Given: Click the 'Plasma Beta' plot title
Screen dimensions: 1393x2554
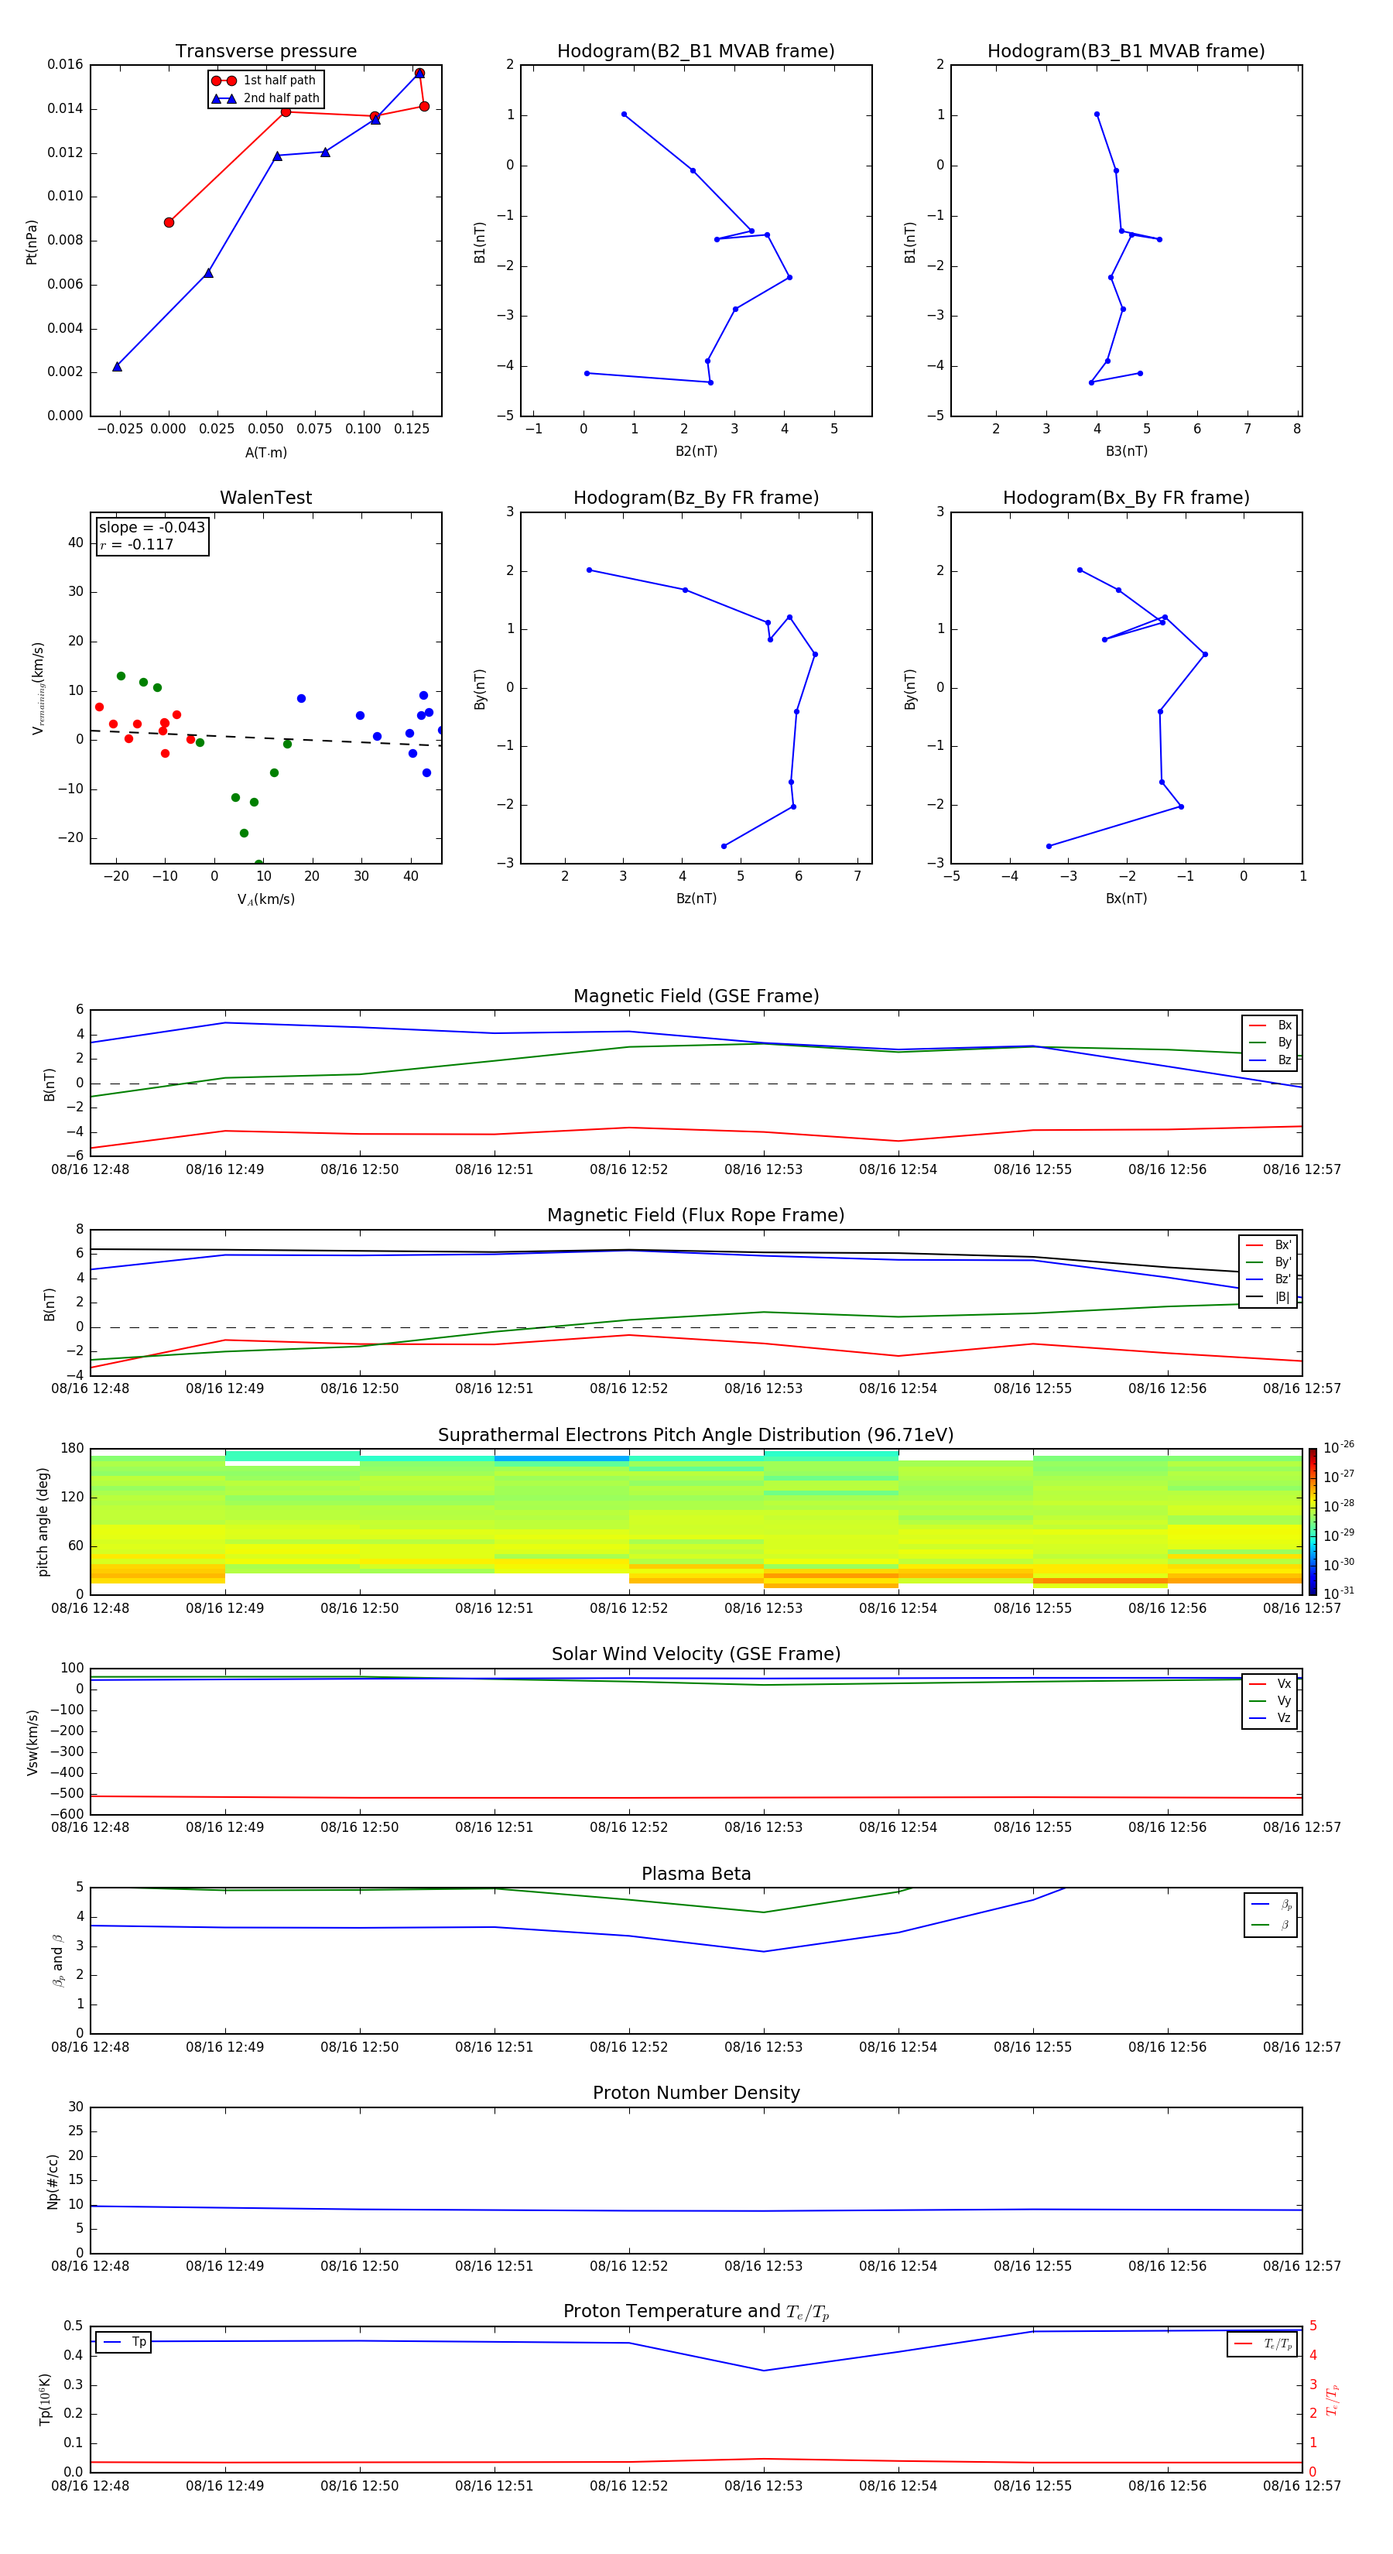Looking at the screenshot, I should [696, 1874].
